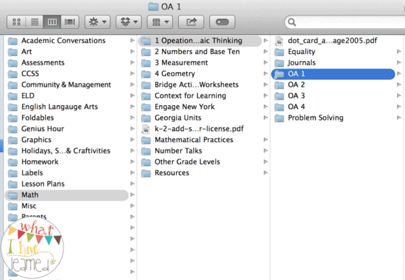Switch to icon view
Viewport: 405px width, 280px height.
click(16, 22)
